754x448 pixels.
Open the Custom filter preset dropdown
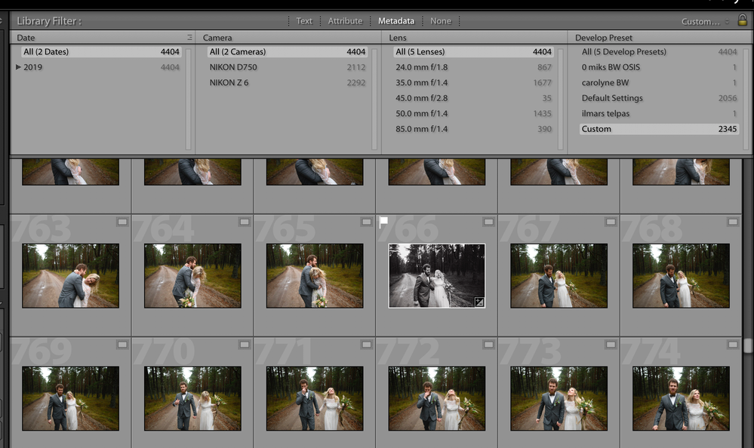click(705, 22)
